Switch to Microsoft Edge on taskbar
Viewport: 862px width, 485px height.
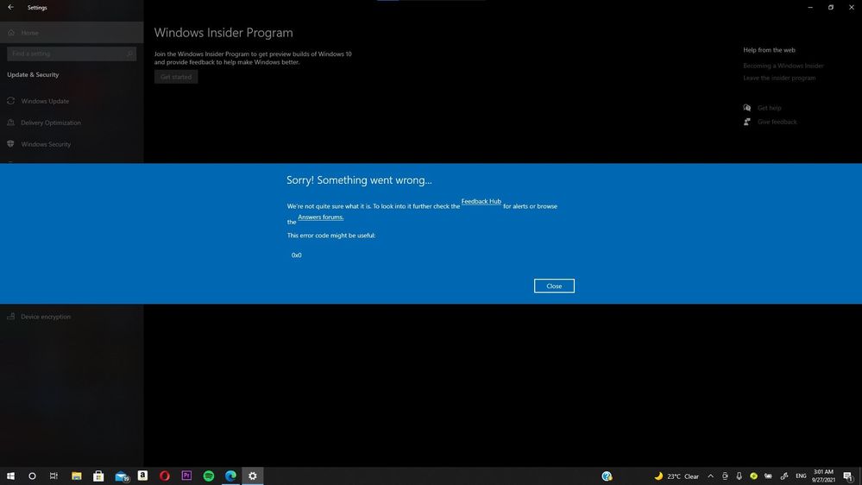click(230, 476)
